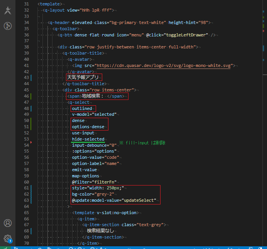Click the class="text-grey" attribute
267x249 pixels.
coord(142,225)
